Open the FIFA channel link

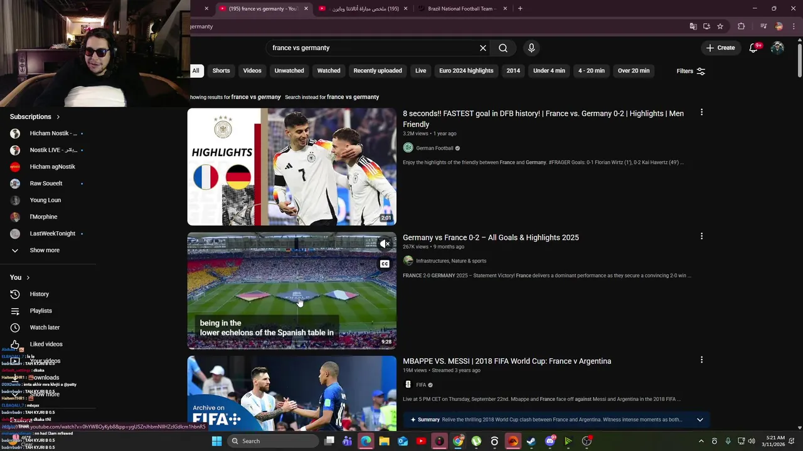[421, 385]
